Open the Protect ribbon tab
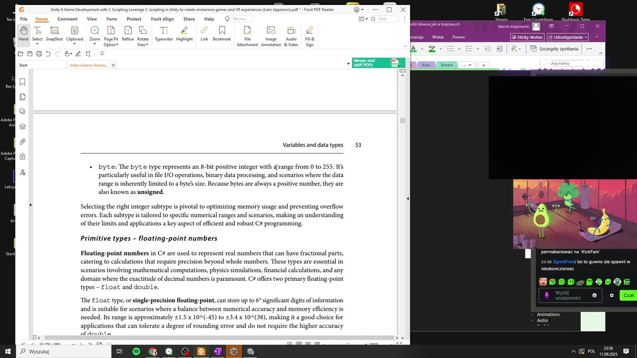This screenshot has width=637, height=358. click(134, 19)
